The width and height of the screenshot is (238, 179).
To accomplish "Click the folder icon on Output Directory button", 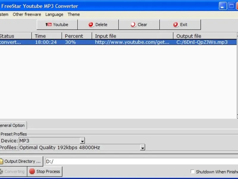I will point(1,161).
